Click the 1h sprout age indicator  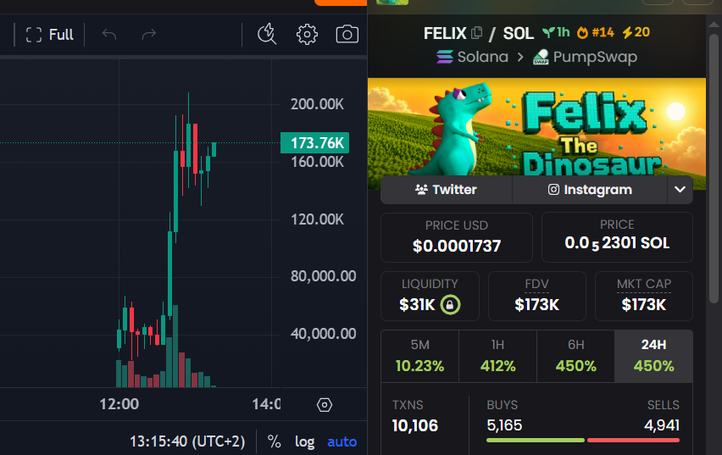click(556, 32)
